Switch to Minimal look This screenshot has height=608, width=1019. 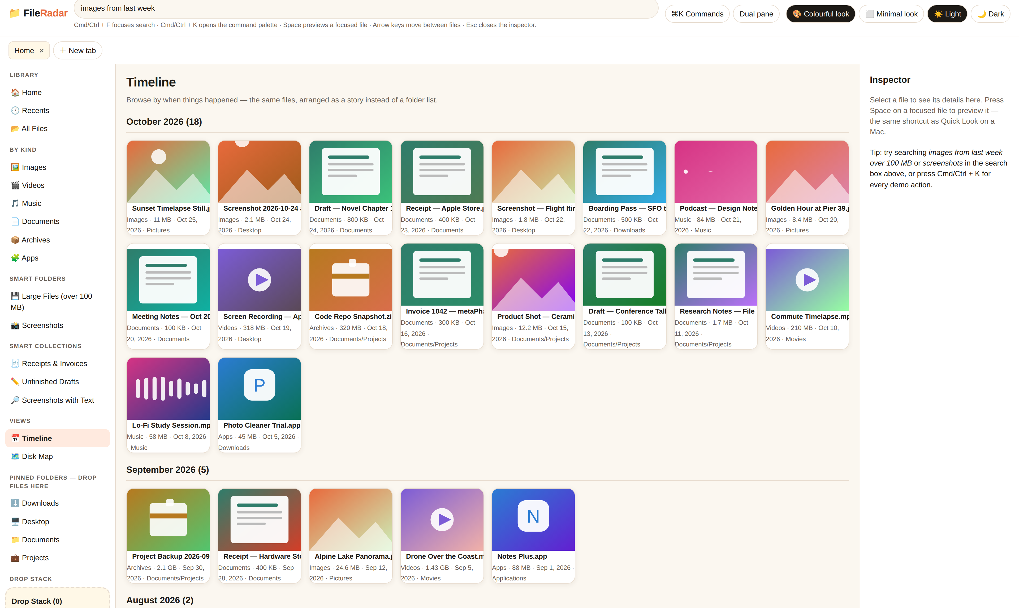891,14
